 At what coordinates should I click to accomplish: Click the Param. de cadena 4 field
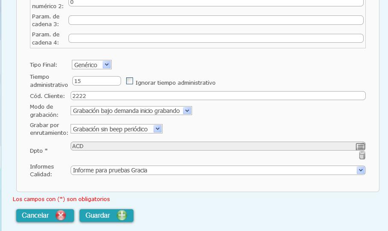(216, 38)
